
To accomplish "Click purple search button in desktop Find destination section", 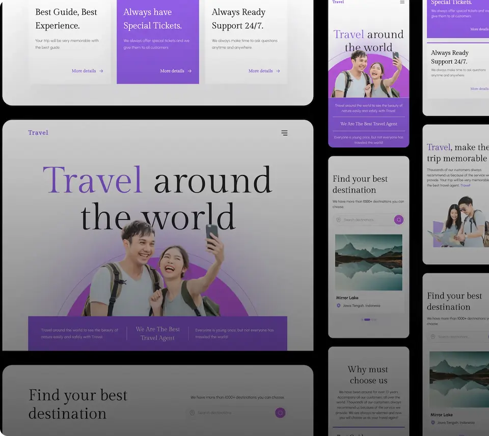I will click(x=280, y=413).
